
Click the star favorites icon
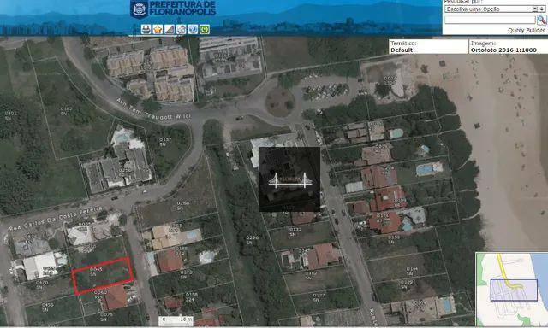[x=158, y=29]
